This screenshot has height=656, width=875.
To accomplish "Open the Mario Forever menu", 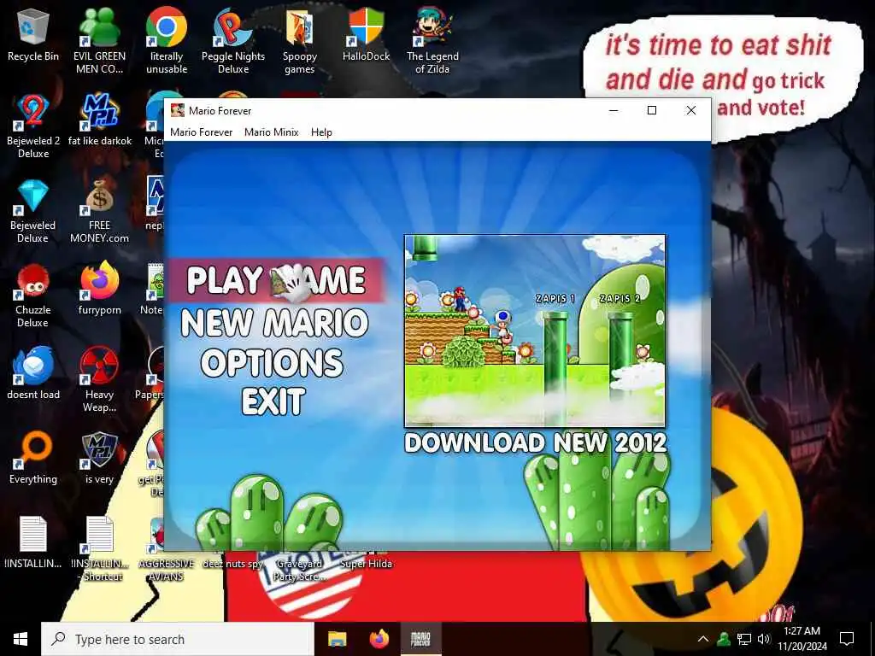I will [x=202, y=132].
